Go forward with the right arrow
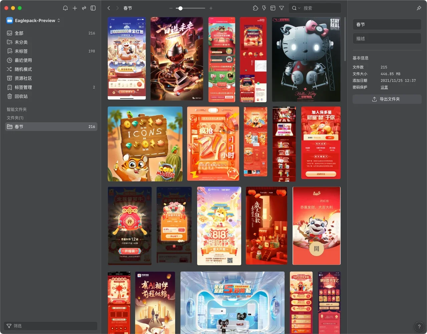 (x=117, y=8)
